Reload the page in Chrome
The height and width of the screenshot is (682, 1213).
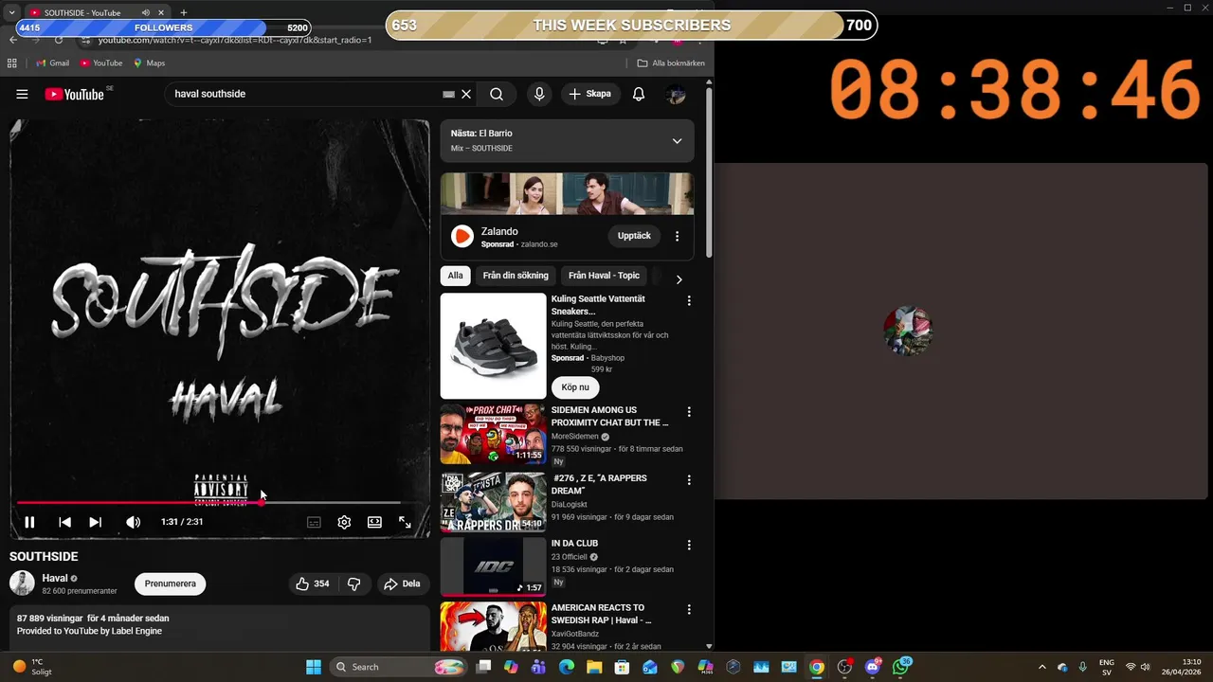coord(59,40)
